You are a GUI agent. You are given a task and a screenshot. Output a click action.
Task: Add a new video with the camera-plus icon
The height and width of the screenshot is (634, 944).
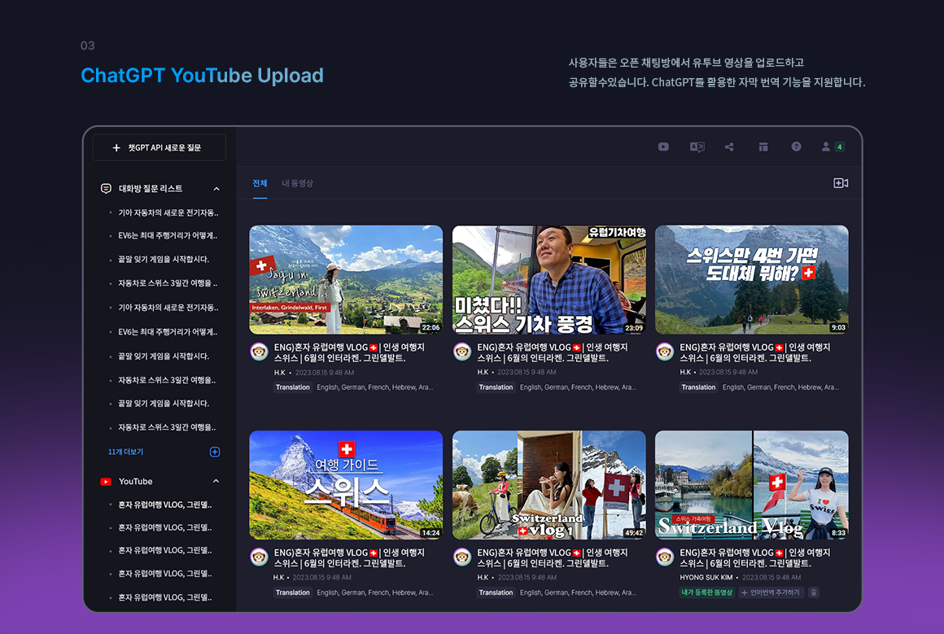841,183
